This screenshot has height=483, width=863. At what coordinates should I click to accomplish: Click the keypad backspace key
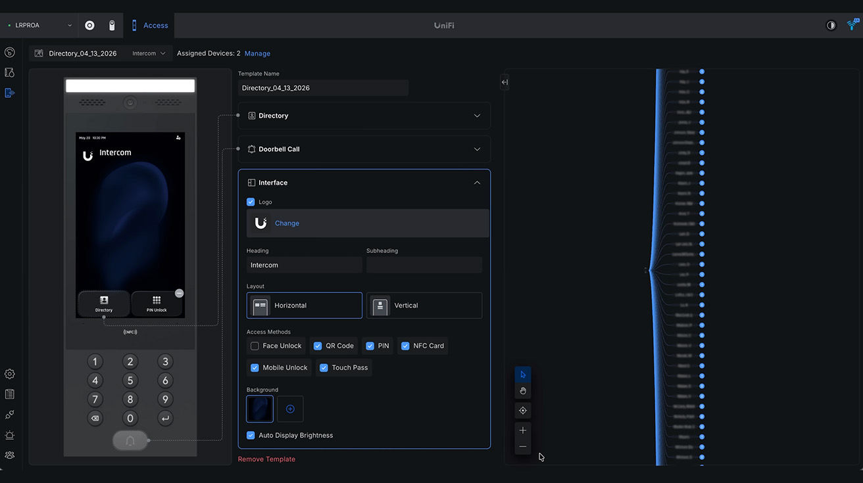[95, 419]
